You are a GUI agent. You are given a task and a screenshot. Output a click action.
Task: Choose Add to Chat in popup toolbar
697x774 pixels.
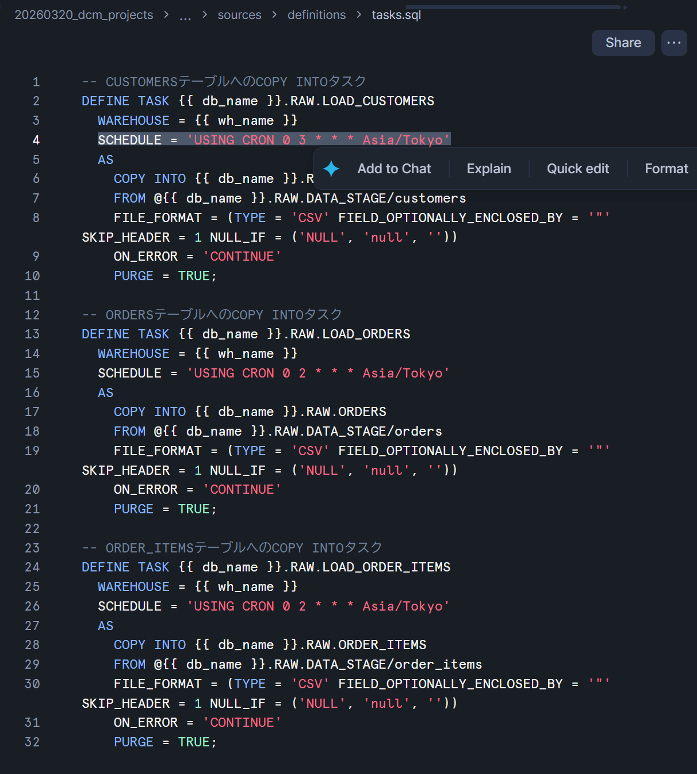394,169
